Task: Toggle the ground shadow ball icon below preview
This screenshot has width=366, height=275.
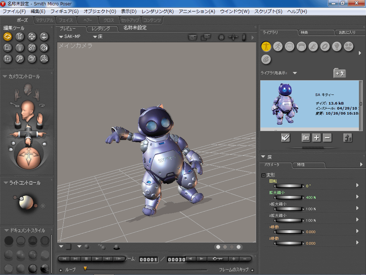Action: [x=117, y=247]
